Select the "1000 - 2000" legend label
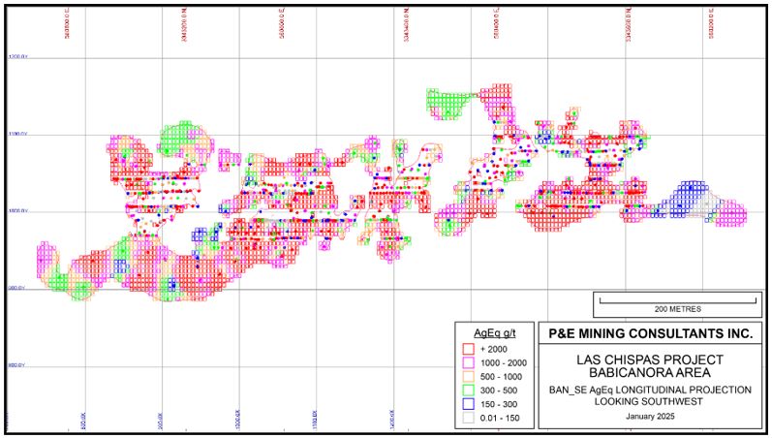 click(x=504, y=362)
